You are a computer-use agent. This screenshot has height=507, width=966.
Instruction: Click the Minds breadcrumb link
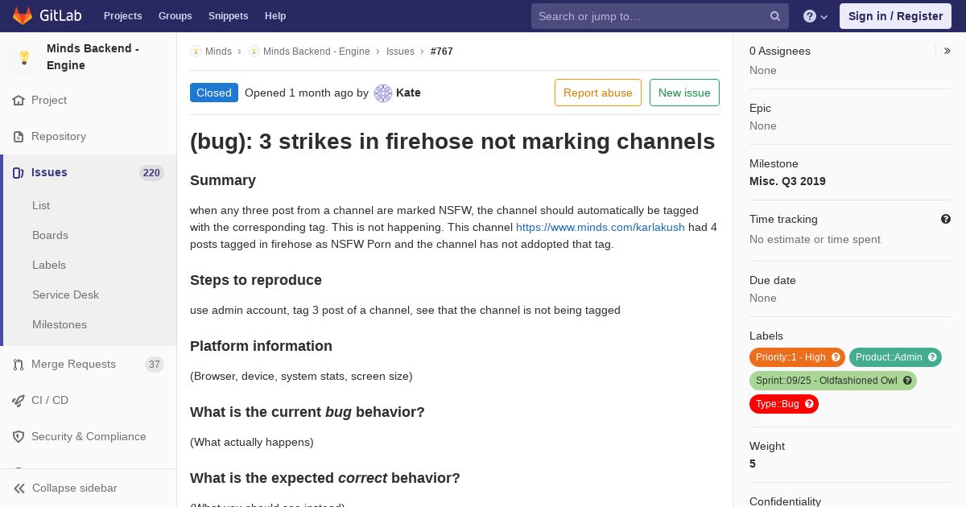click(218, 52)
